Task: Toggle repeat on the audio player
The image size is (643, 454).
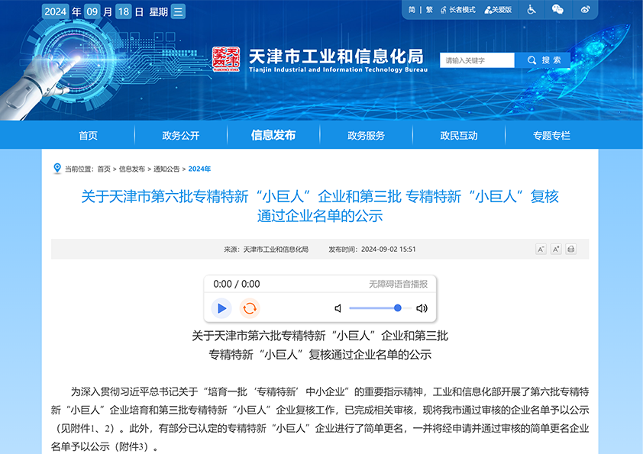Action: coord(250,307)
